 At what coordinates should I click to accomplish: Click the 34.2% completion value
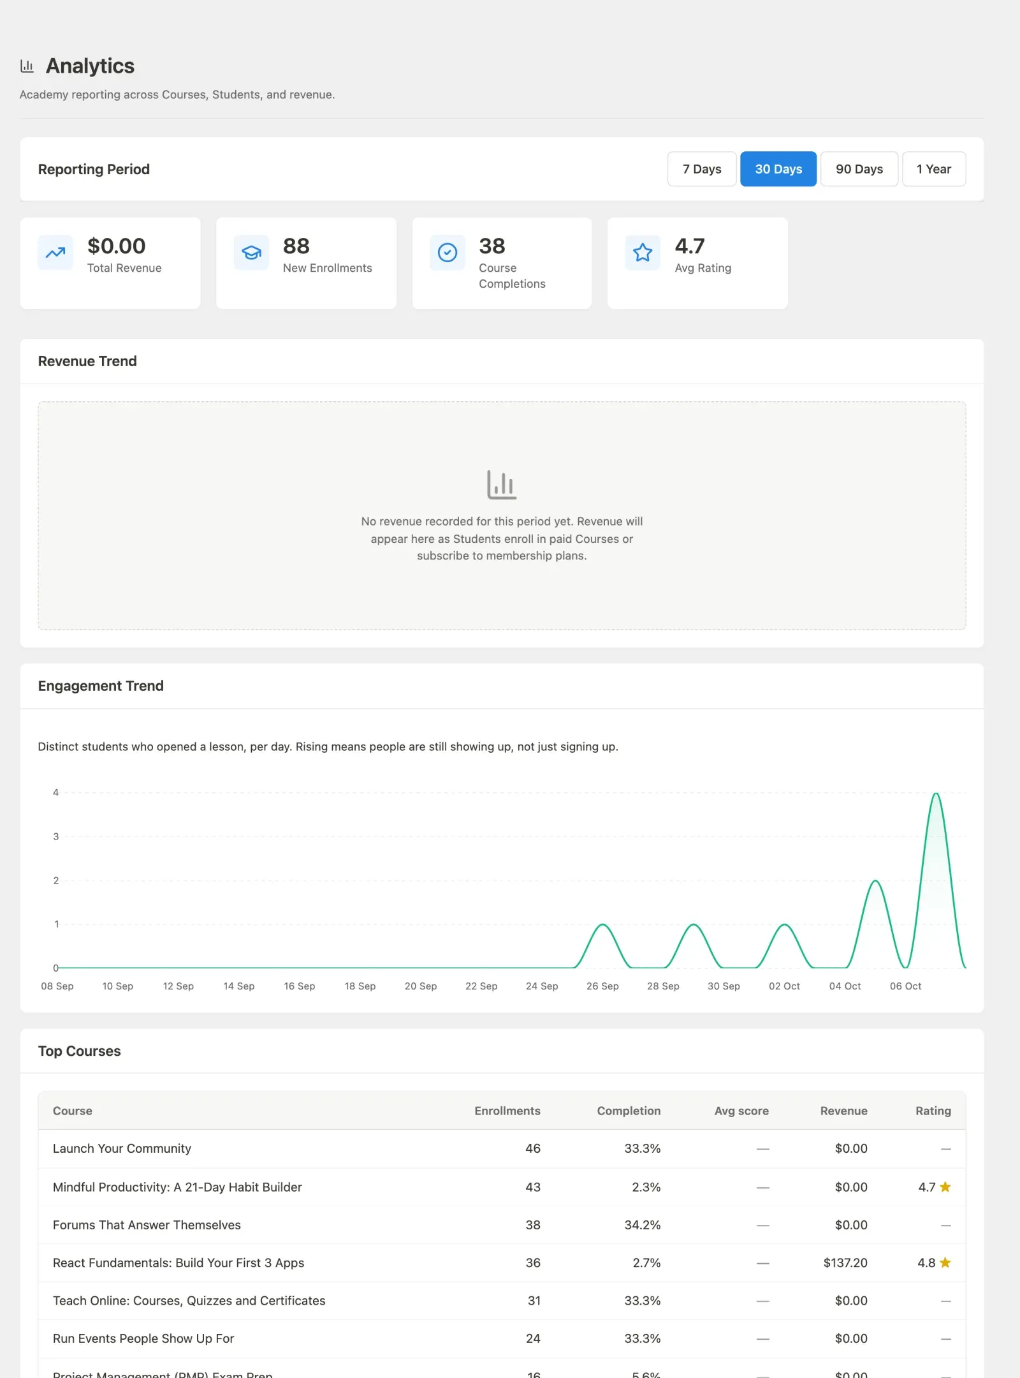point(643,1225)
